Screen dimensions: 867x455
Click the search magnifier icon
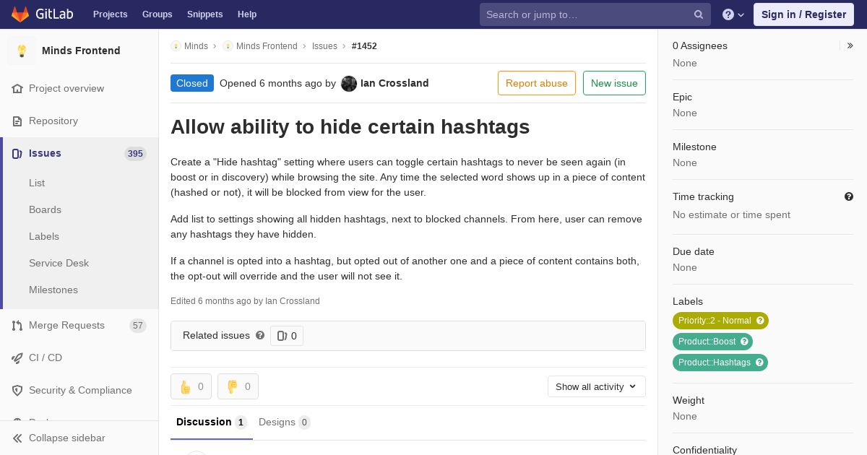[x=699, y=14]
